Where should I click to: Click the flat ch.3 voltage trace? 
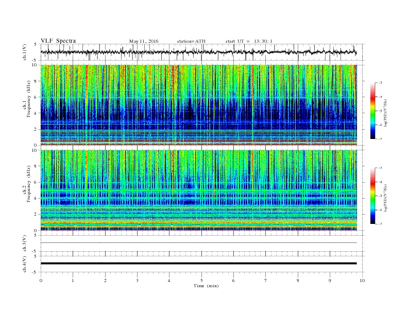coord(198,243)
